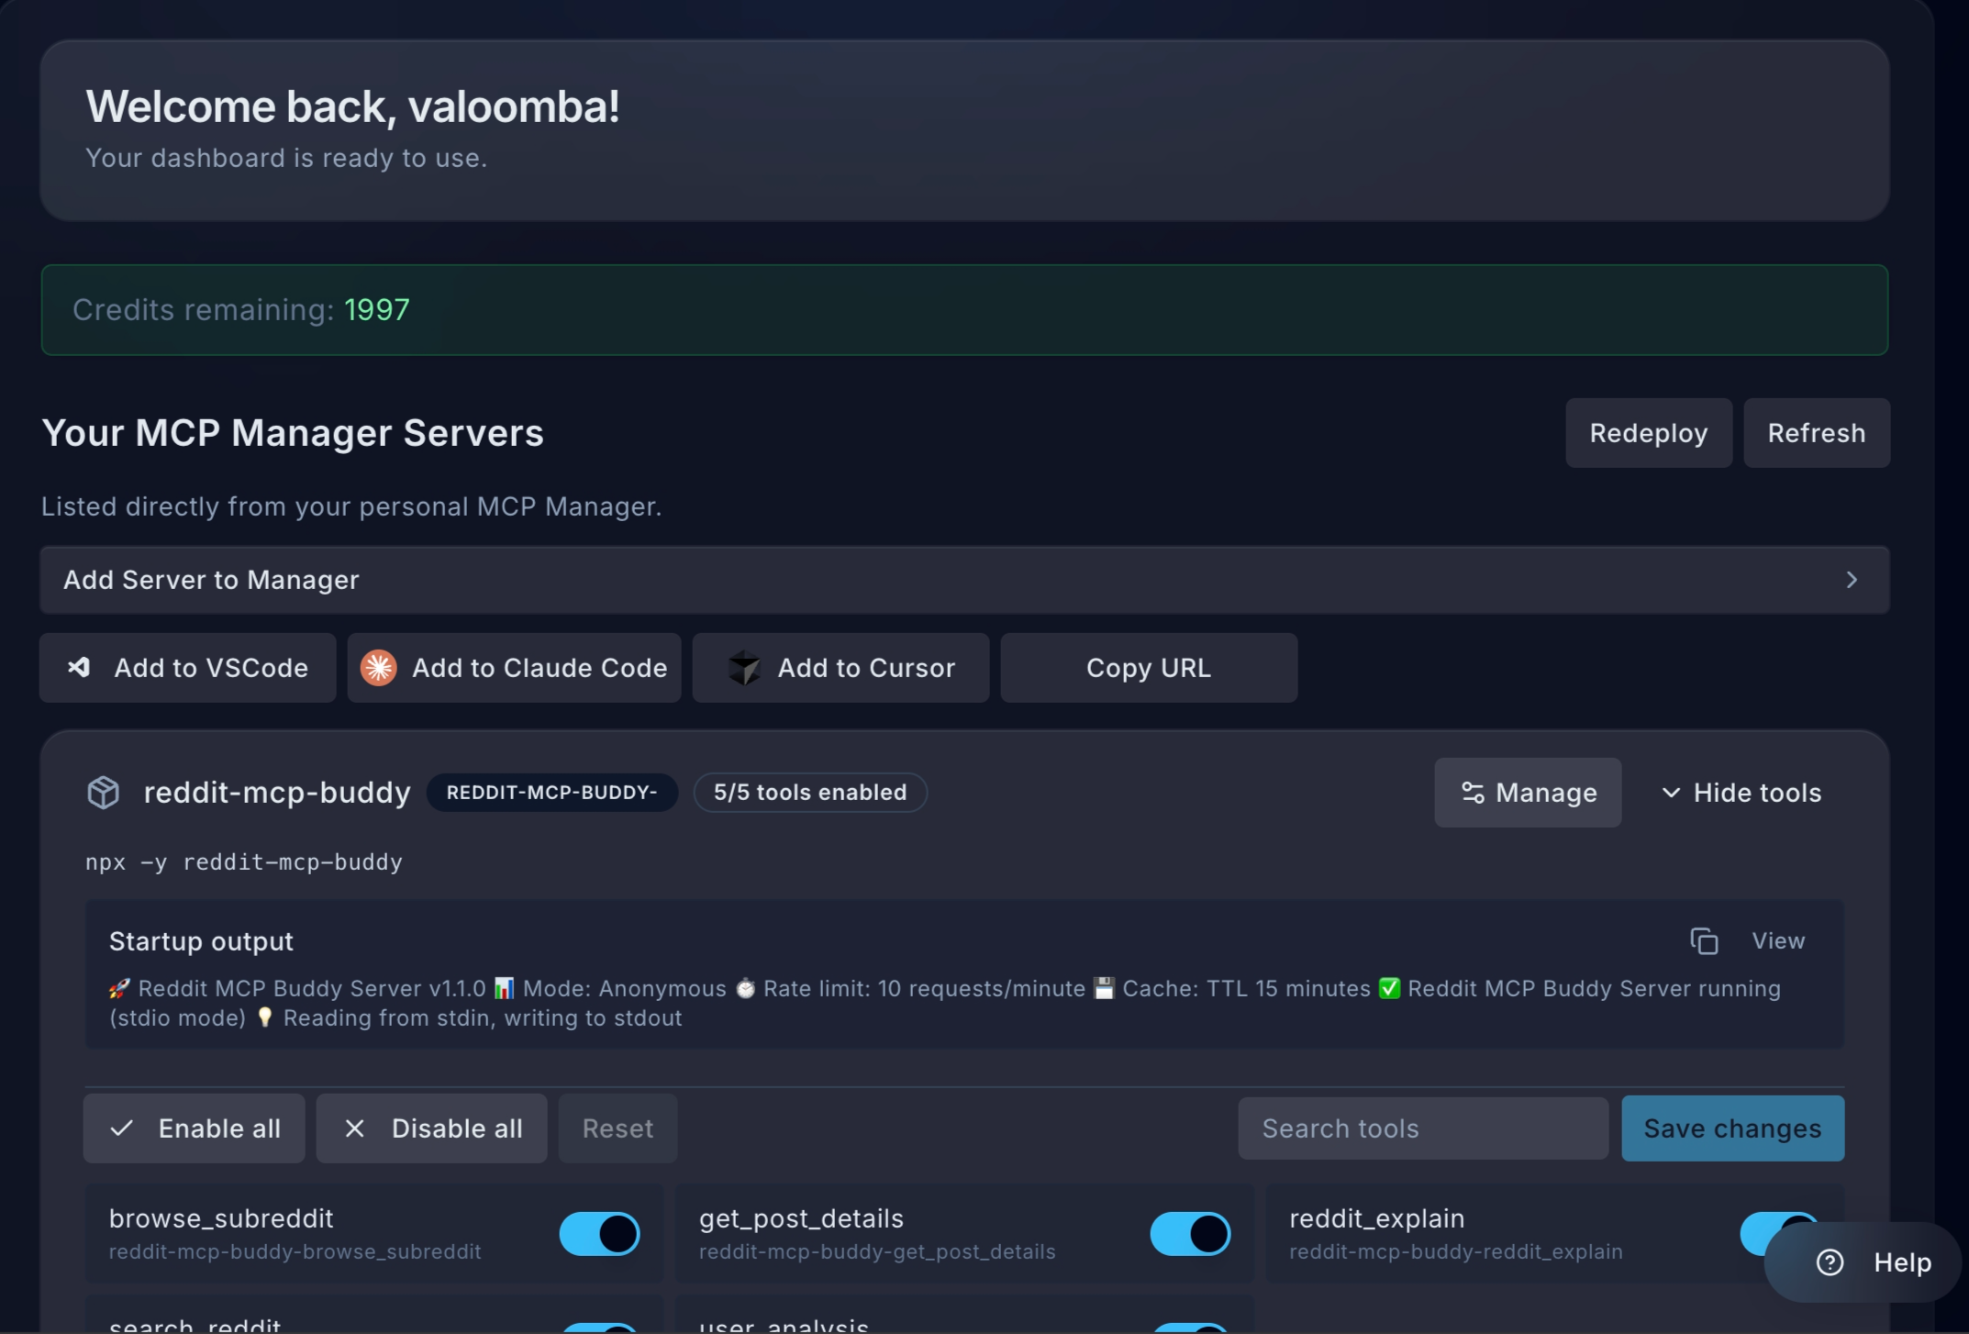This screenshot has width=1969, height=1334.
Task: Click the checkmark icon on Enable all
Action: tap(121, 1128)
